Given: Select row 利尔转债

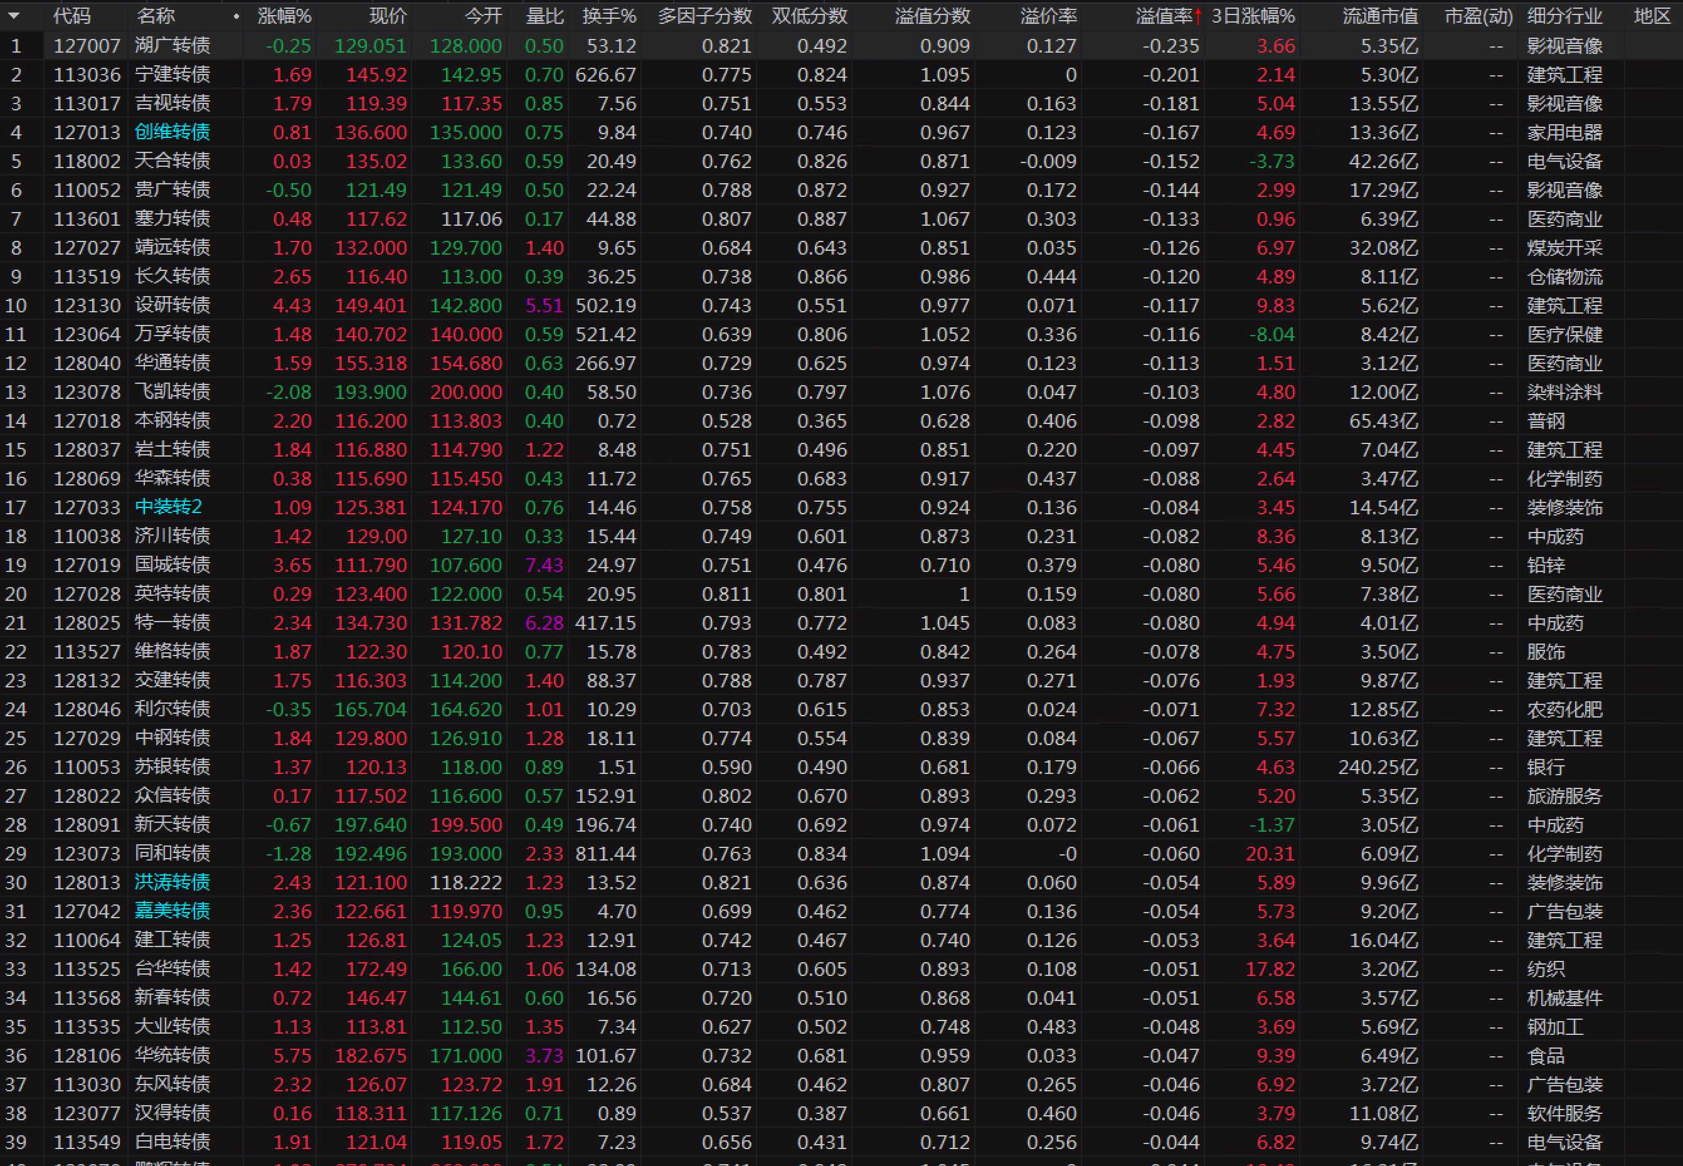Looking at the screenshot, I should click(842, 709).
